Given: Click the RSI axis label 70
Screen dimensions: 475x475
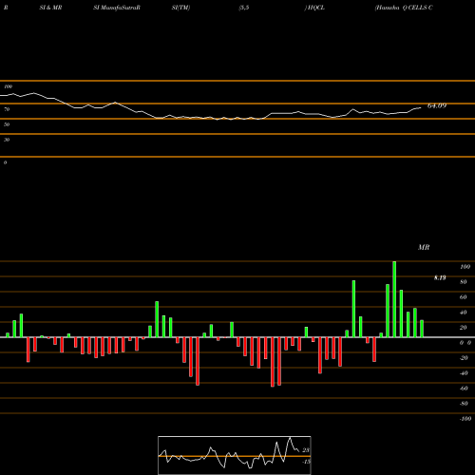Looking at the screenshot, I should pyautogui.click(x=7, y=109).
